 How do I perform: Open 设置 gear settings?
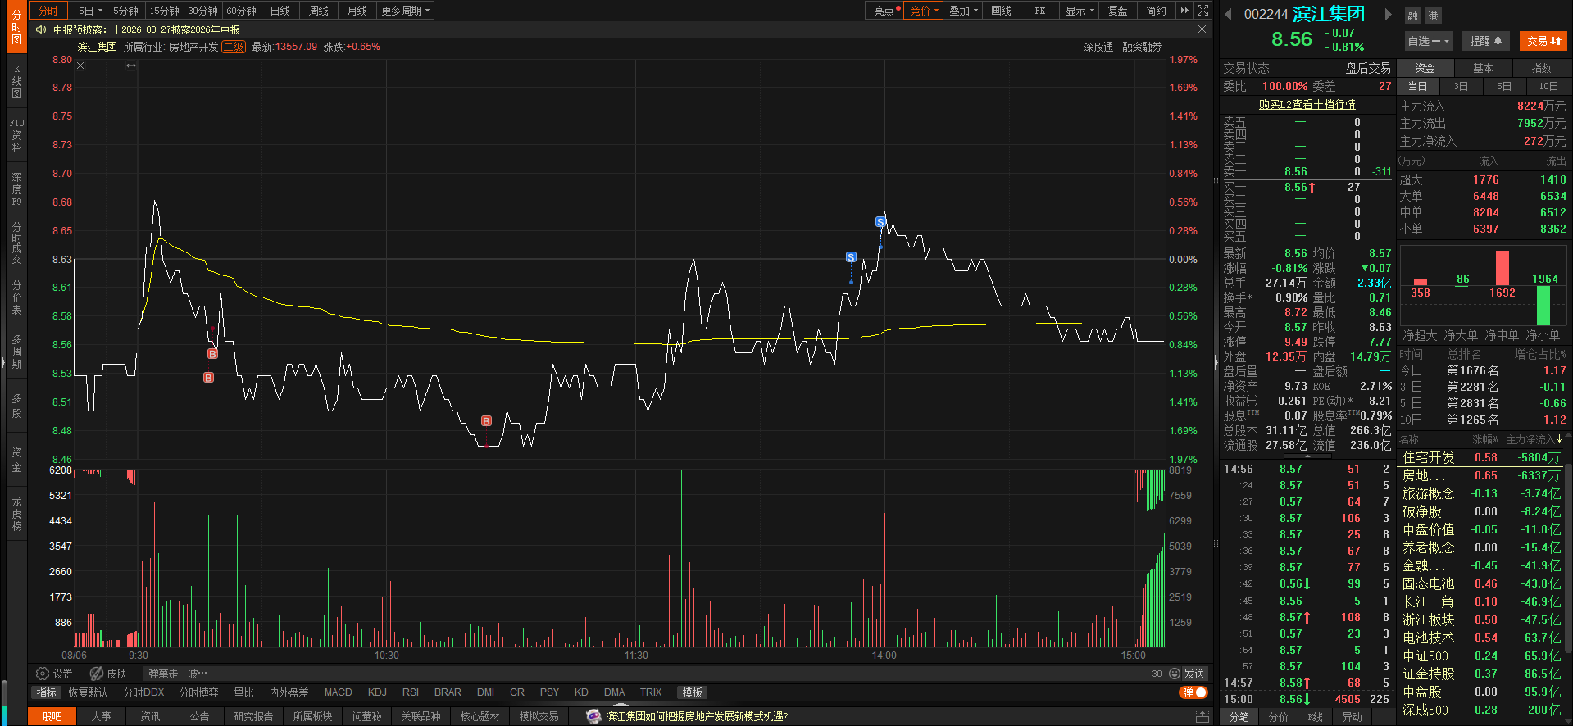[x=54, y=674]
